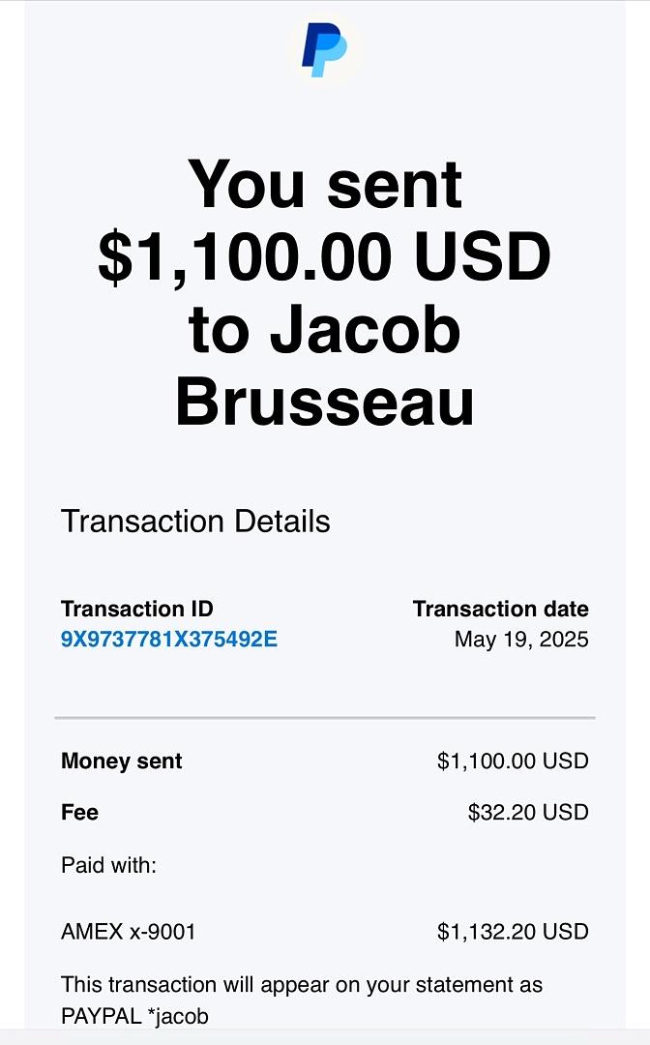This screenshot has height=1045, width=650.
Task: Click the surname "Brusseau" in the headline
Action: click(x=325, y=403)
